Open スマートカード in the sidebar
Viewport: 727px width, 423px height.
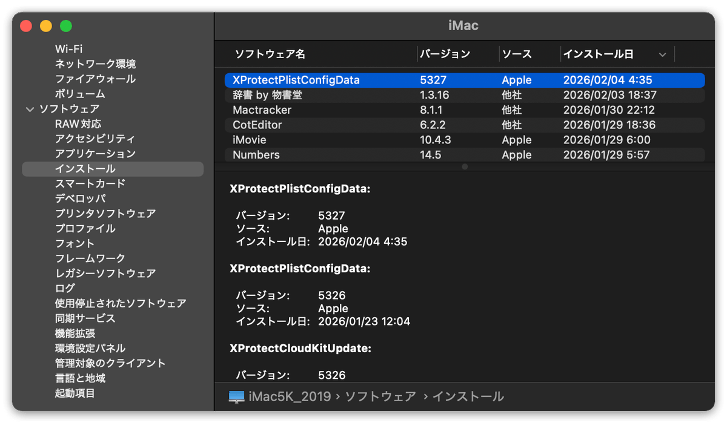90,183
